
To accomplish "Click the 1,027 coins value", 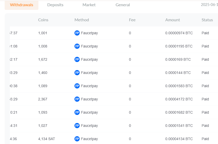I will click(43, 126).
